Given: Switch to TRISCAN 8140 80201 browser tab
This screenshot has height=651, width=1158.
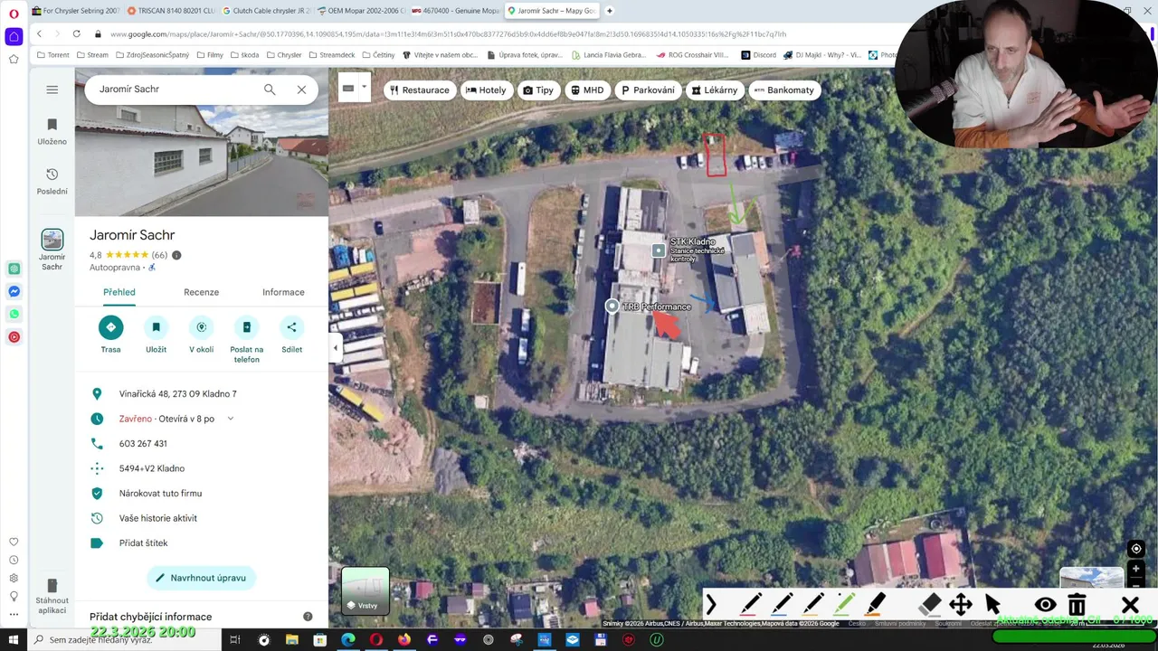Looking at the screenshot, I should point(171,11).
